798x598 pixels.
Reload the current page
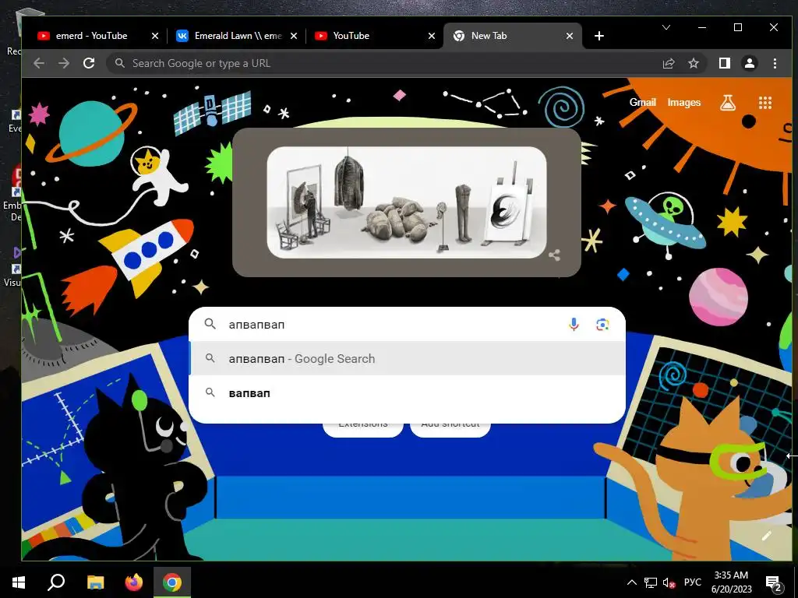tap(89, 63)
